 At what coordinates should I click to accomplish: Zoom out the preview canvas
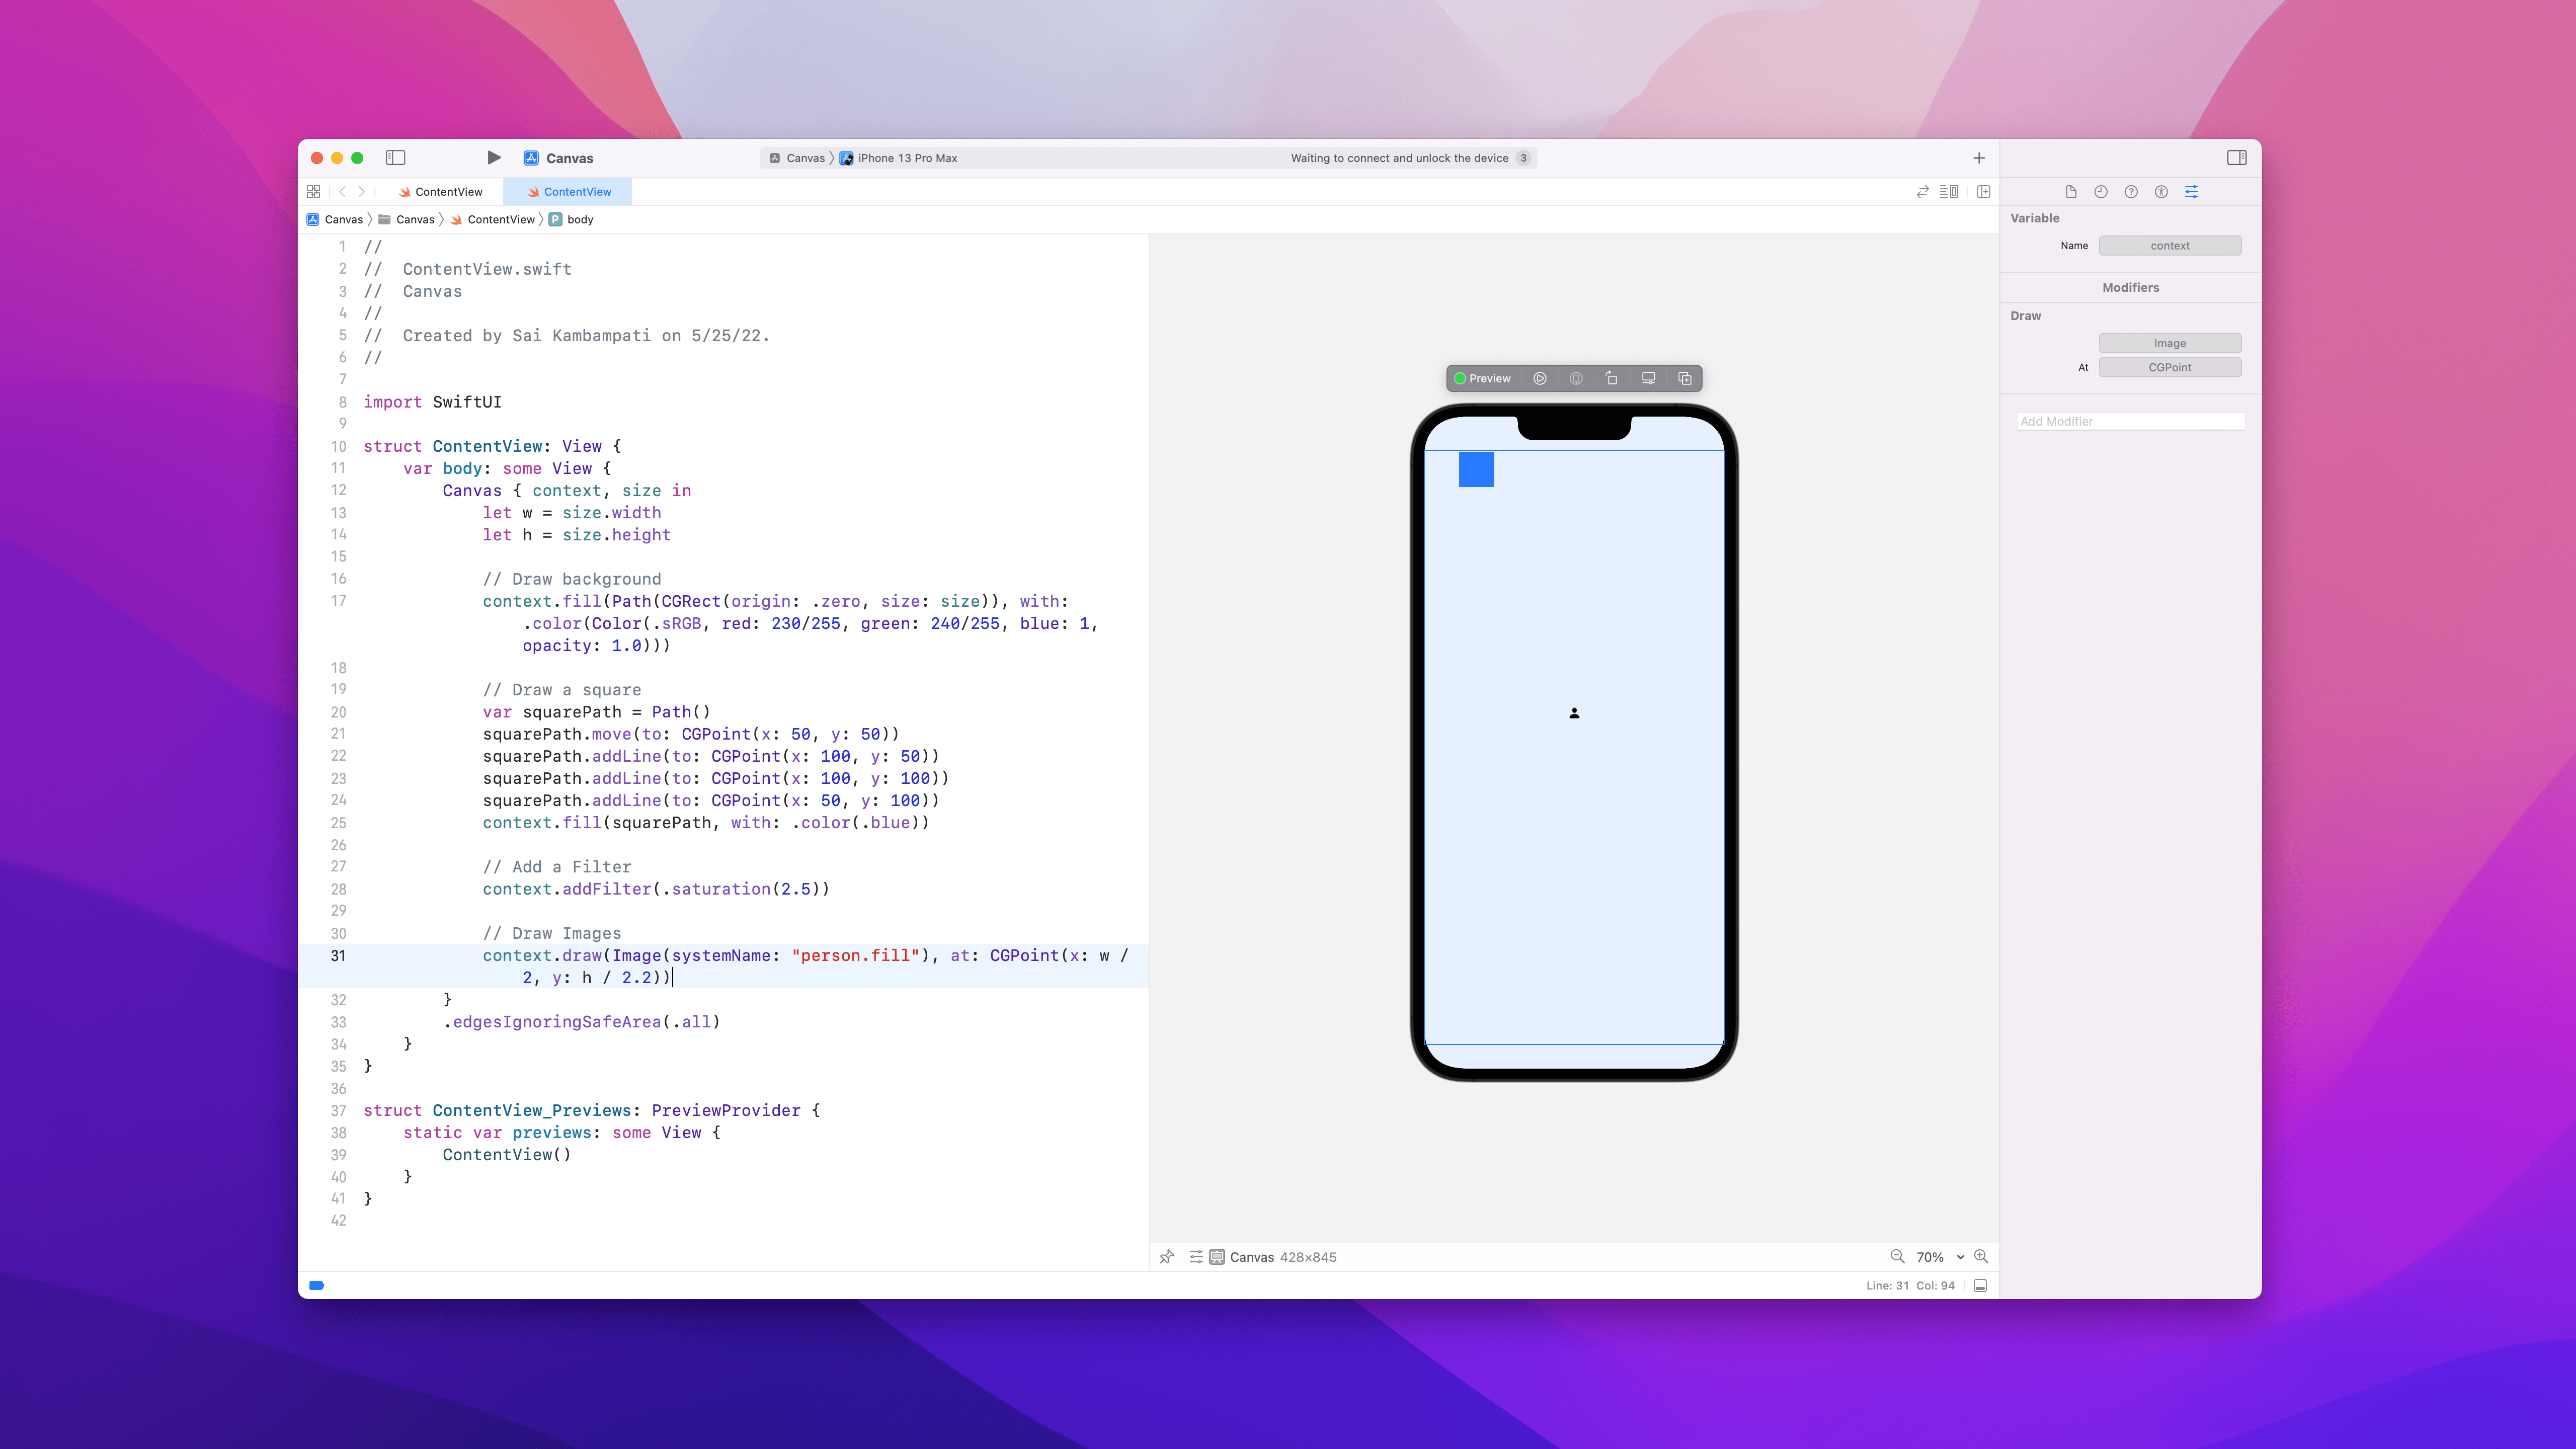pos(1896,1257)
